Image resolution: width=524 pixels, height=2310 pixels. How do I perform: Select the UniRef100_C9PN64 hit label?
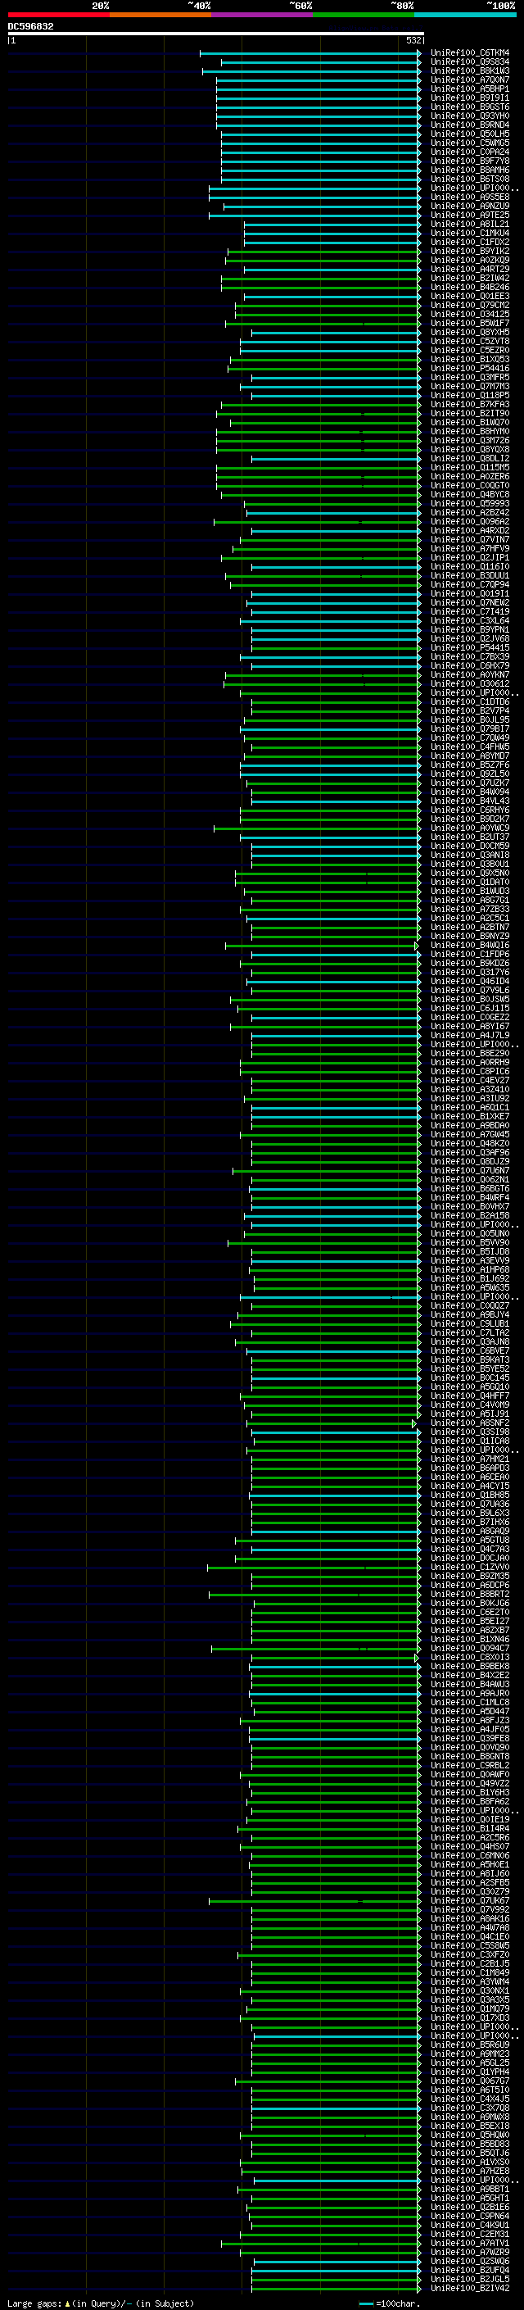[x=469, y=2216]
